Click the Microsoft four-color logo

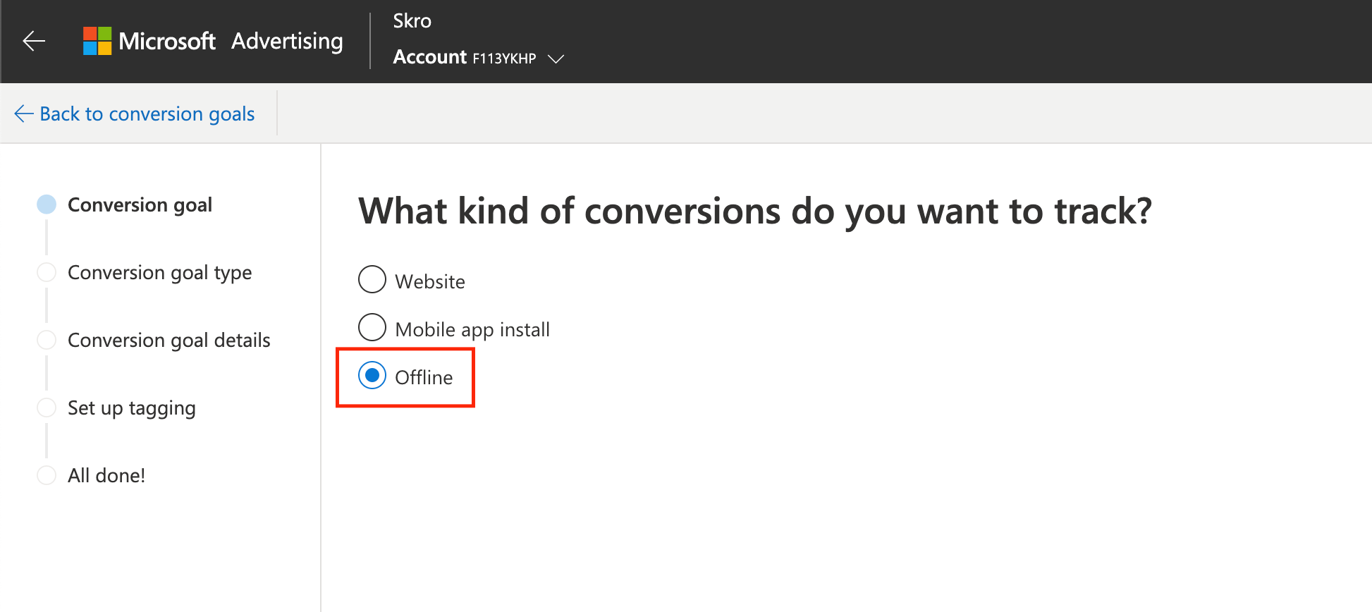pyautogui.click(x=97, y=41)
